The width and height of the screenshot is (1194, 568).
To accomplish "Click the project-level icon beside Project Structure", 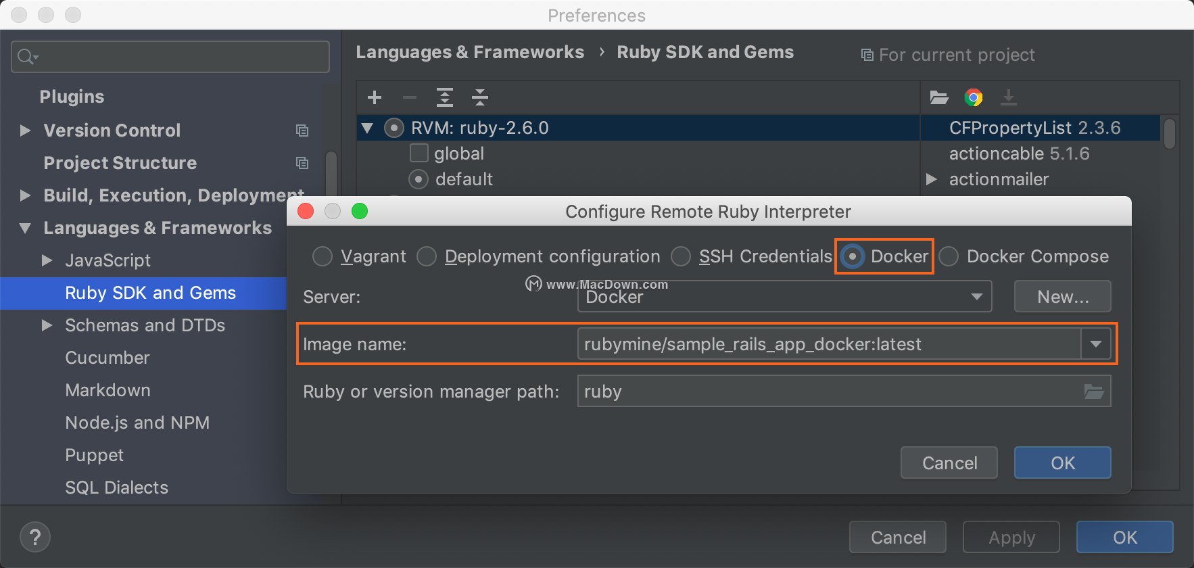I will click(x=302, y=163).
